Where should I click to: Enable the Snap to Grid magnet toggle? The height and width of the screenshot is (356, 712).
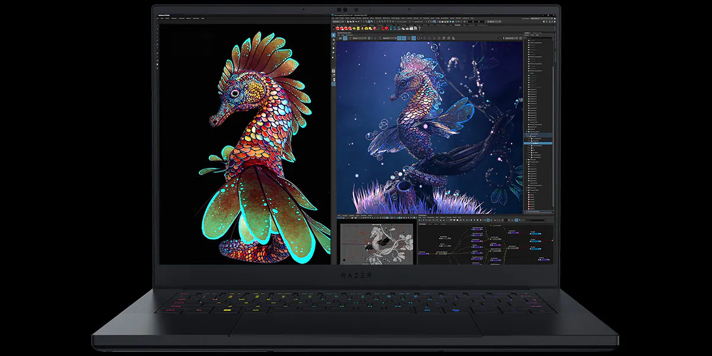pos(379,22)
